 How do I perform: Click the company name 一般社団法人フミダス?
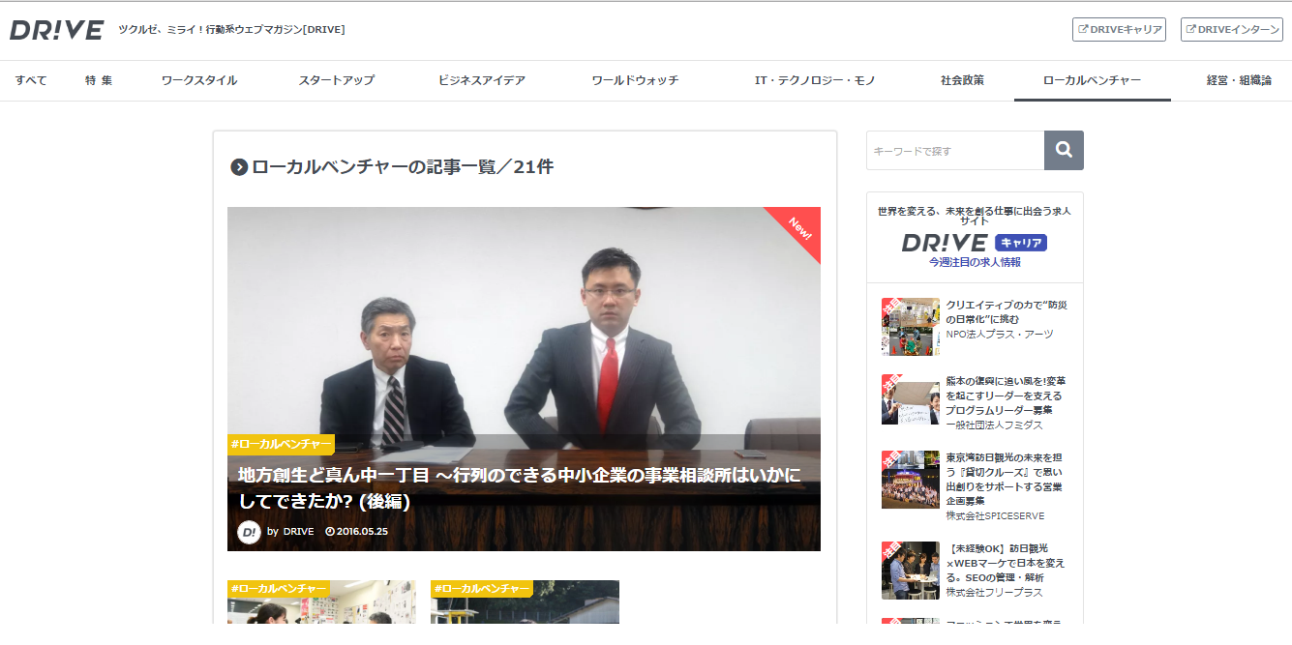point(995,425)
